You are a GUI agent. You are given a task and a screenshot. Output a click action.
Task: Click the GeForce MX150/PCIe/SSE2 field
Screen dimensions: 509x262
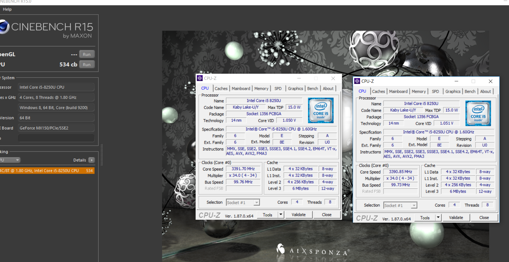click(x=56, y=128)
